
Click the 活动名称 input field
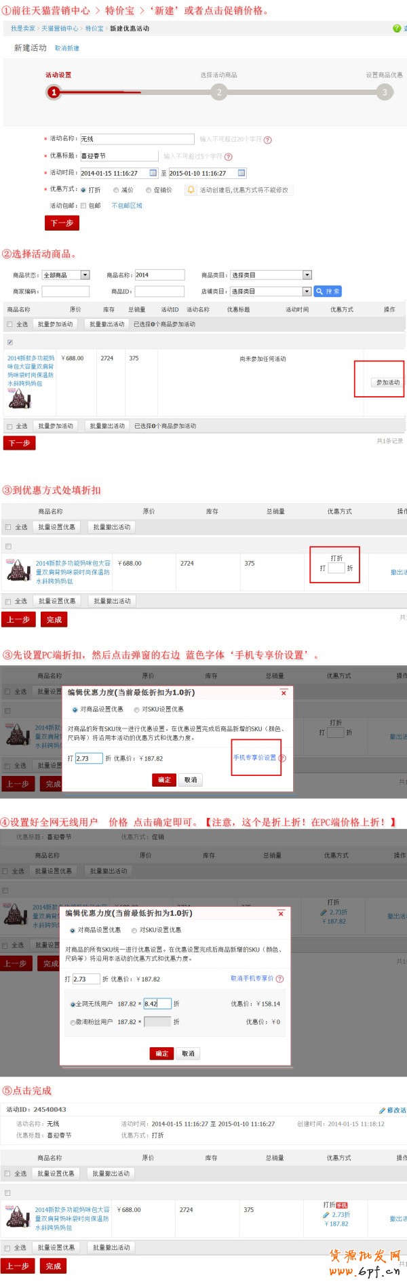[137, 139]
